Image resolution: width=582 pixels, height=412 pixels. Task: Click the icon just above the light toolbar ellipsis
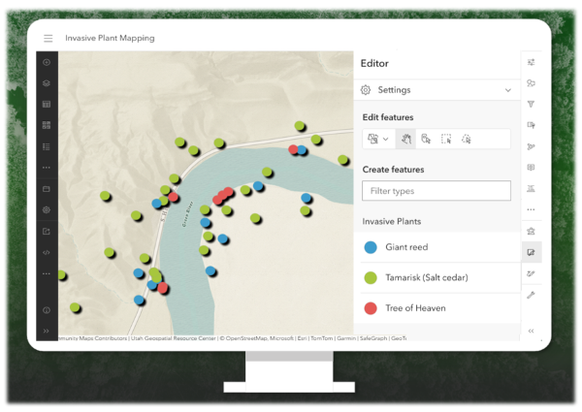[x=532, y=189]
